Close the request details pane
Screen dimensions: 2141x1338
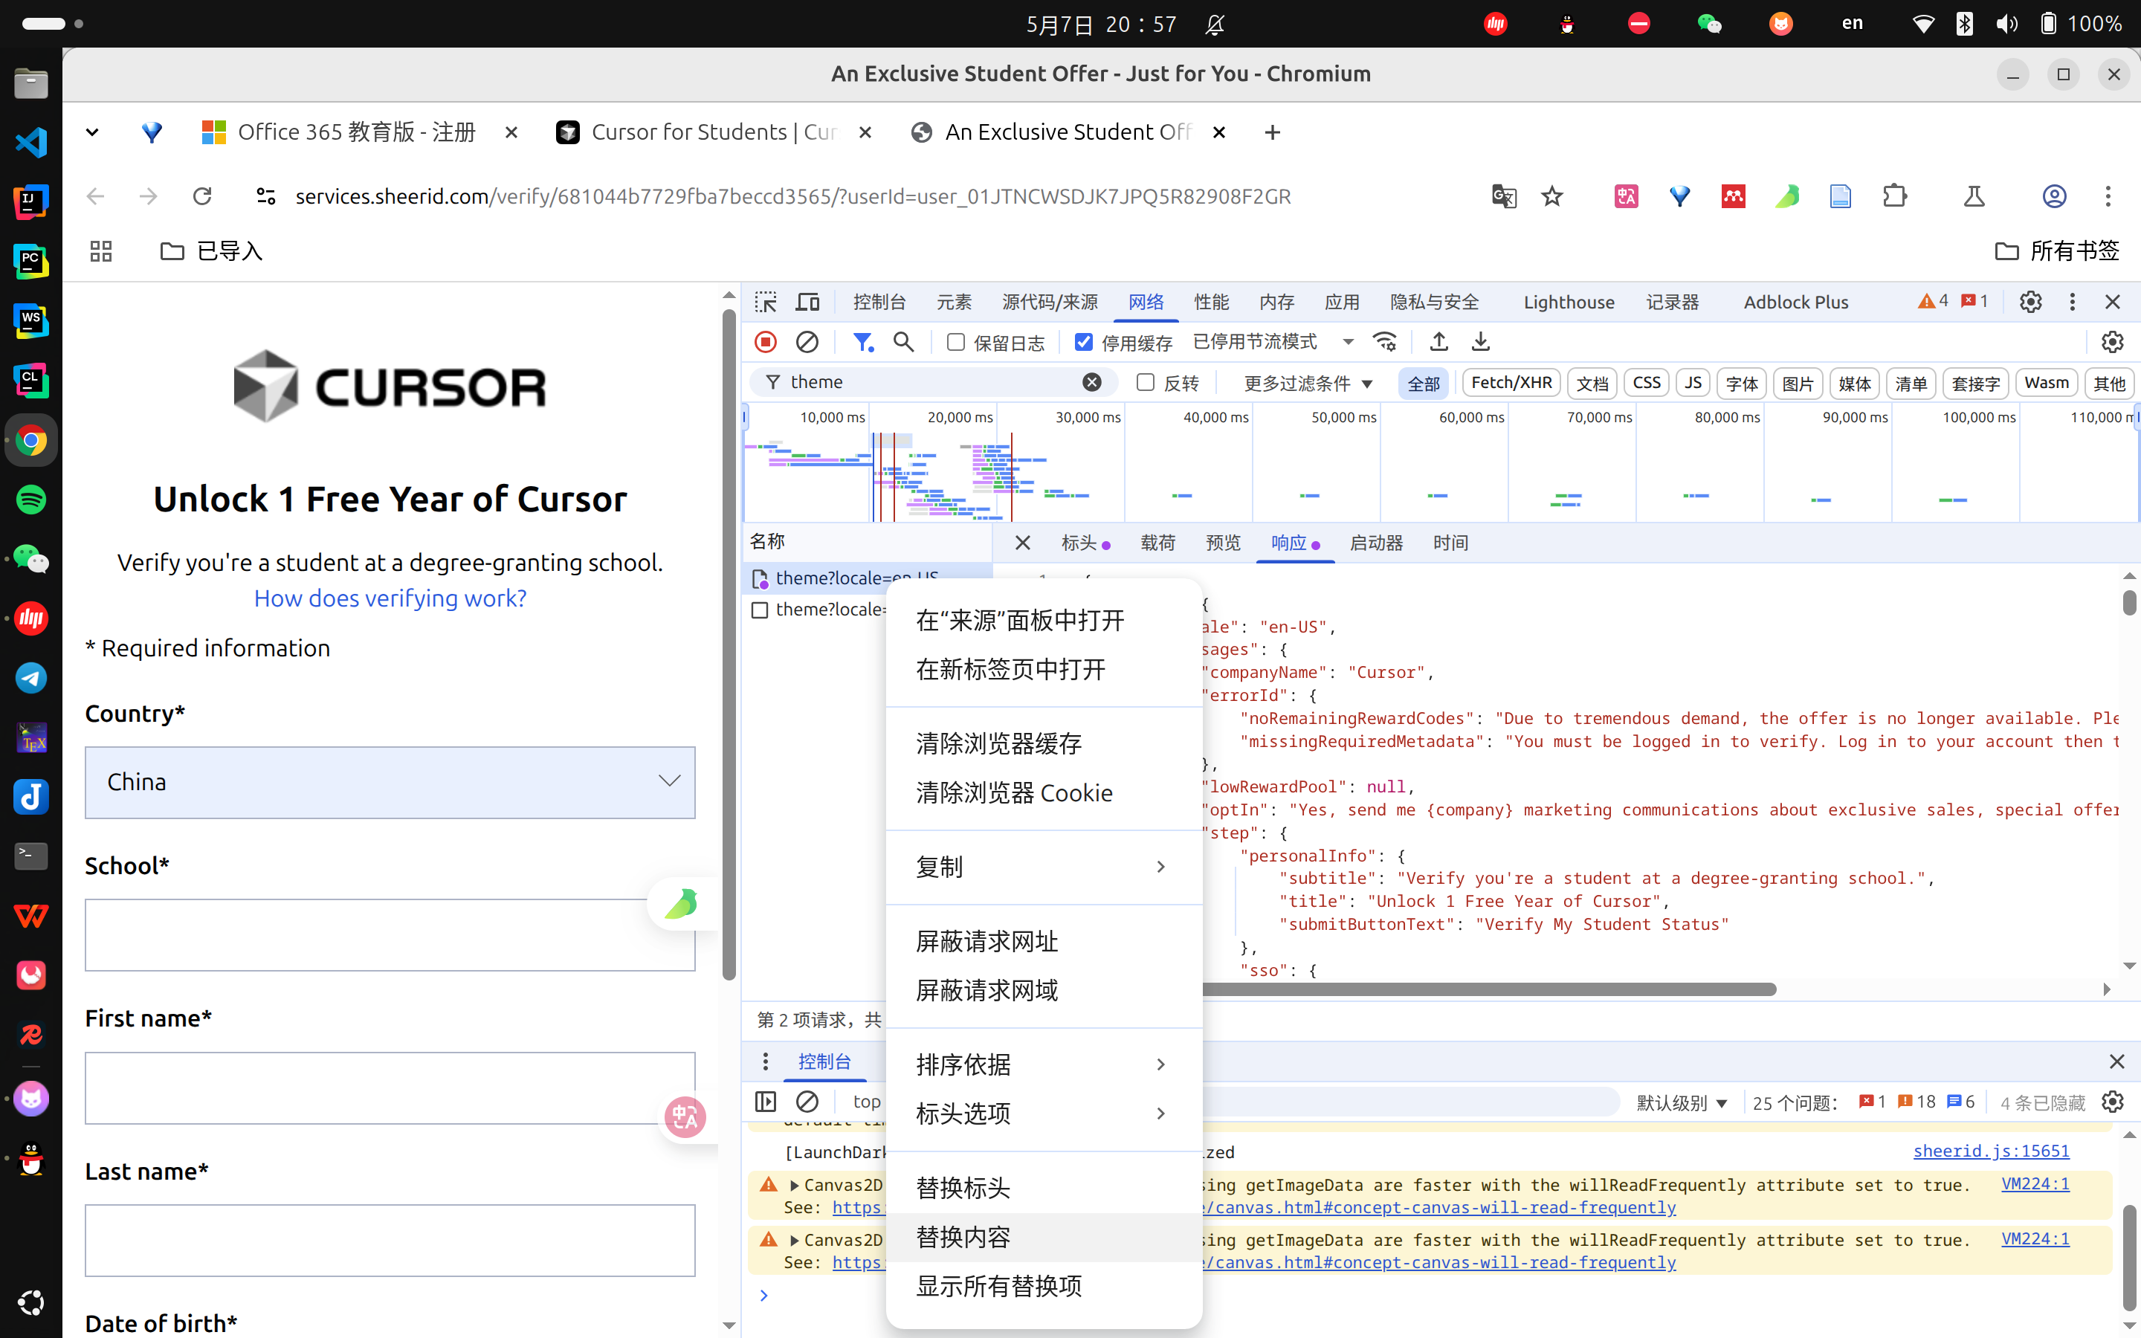click(1023, 543)
